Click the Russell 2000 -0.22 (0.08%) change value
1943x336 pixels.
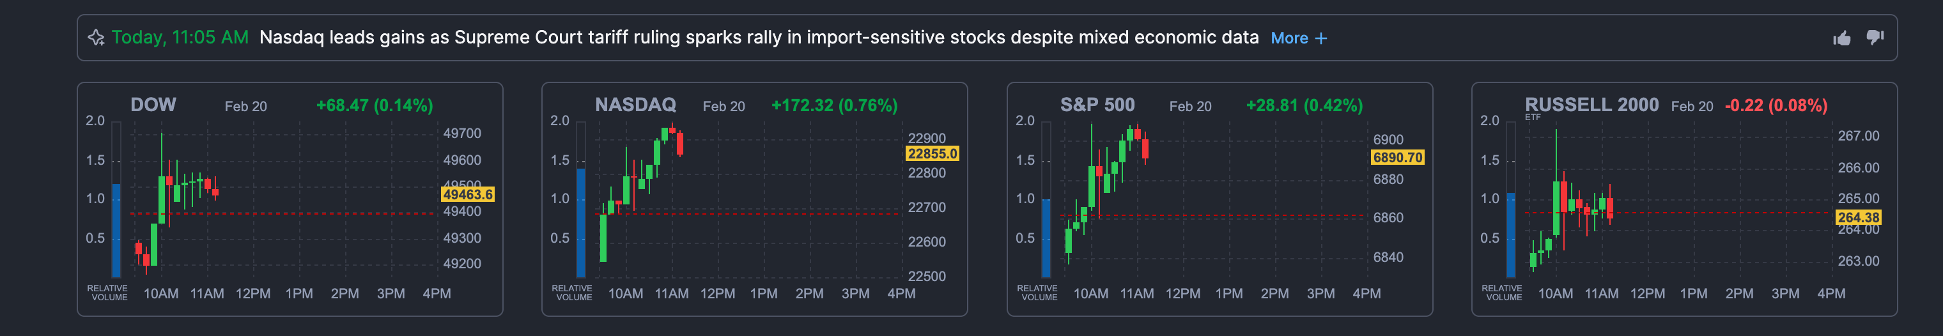[1776, 105]
